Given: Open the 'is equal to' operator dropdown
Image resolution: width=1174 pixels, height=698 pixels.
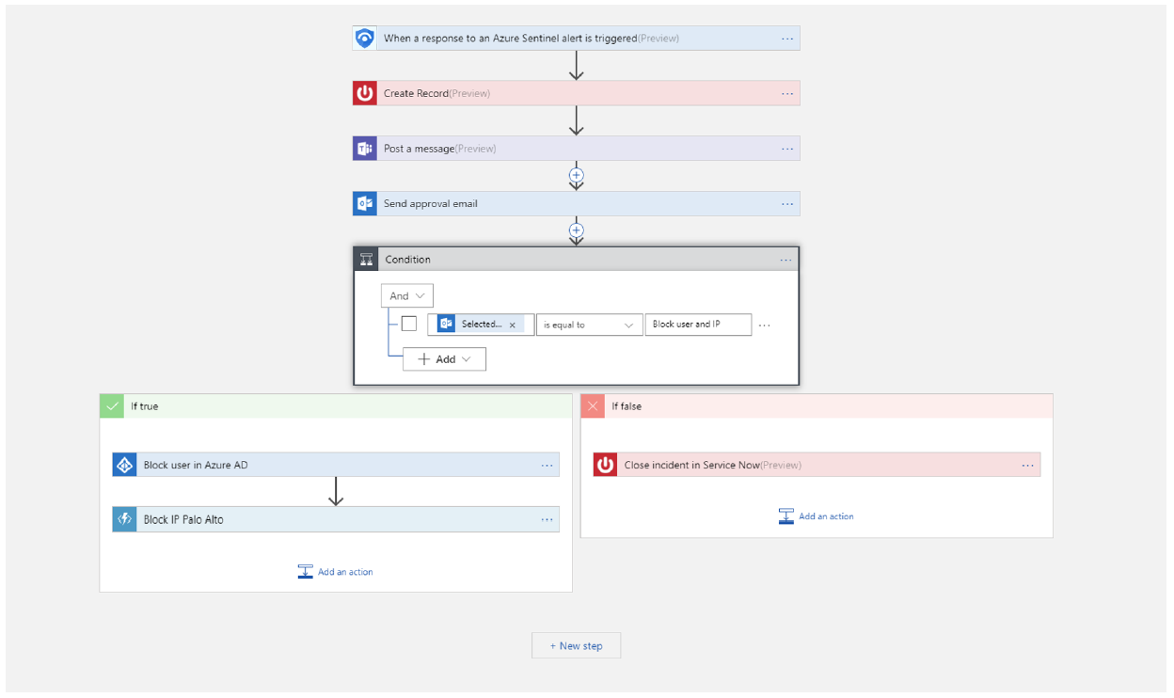Looking at the screenshot, I should tap(589, 325).
